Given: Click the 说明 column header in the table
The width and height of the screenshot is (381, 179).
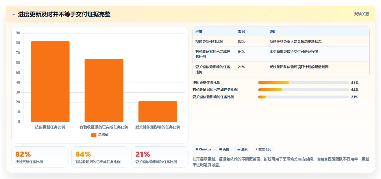Looking at the screenshot, I should tap(273, 32).
